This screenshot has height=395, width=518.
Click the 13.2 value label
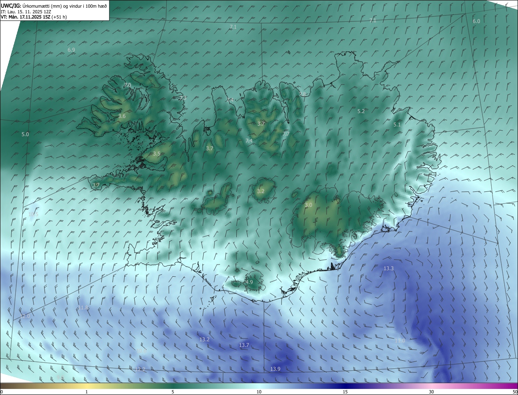tap(204, 340)
